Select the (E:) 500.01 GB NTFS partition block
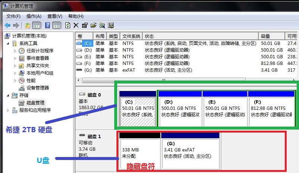299x173 pixels. pyautogui.click(x=225, y=109)
